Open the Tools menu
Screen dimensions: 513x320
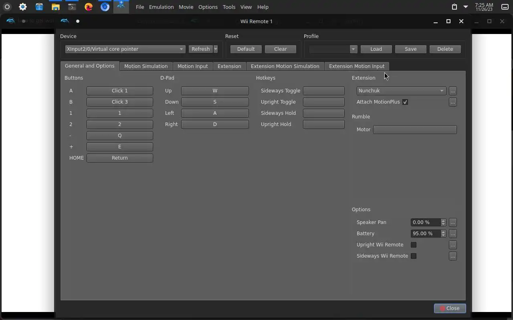pos(229,7)
